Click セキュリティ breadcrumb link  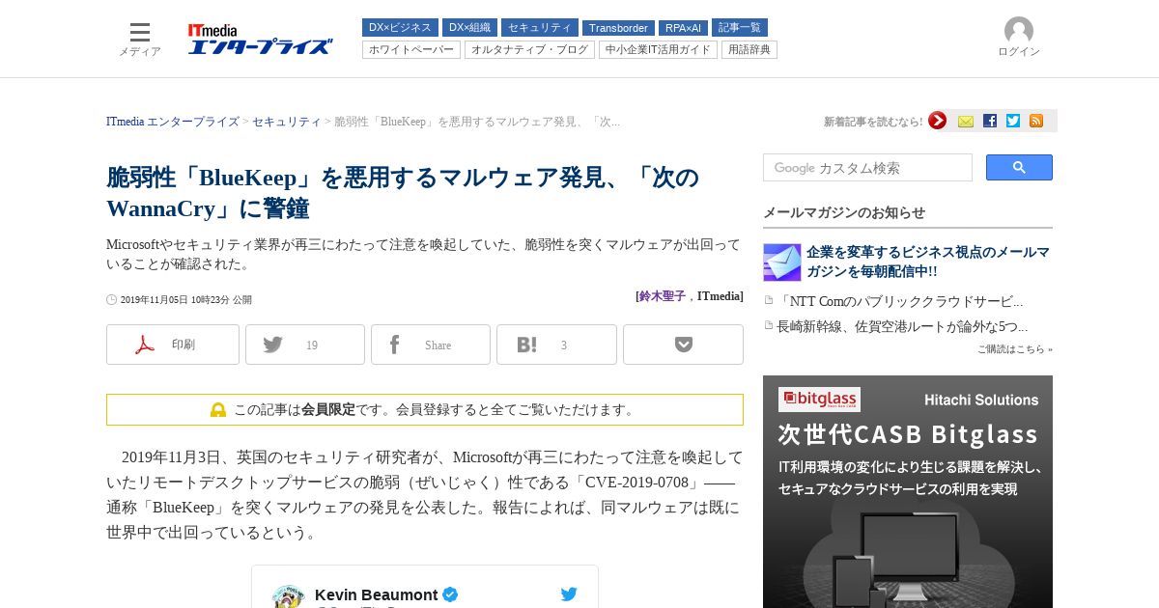tap(287, 122)
